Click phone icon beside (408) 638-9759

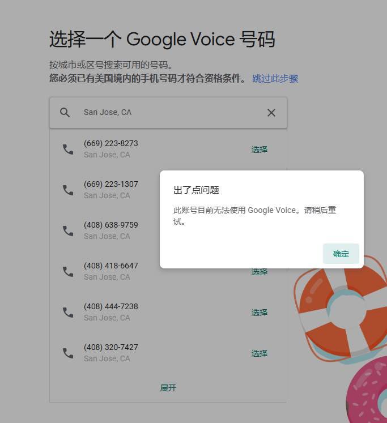tap(68, 230)
